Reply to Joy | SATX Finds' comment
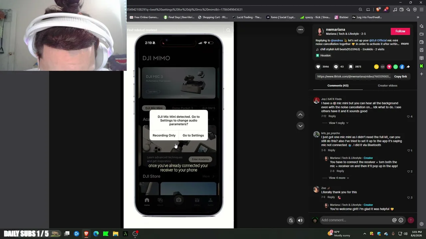 [332, 116]
